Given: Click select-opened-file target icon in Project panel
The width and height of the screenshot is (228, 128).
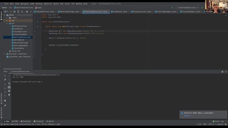Looking at the screenshot, I should point(14,12).
